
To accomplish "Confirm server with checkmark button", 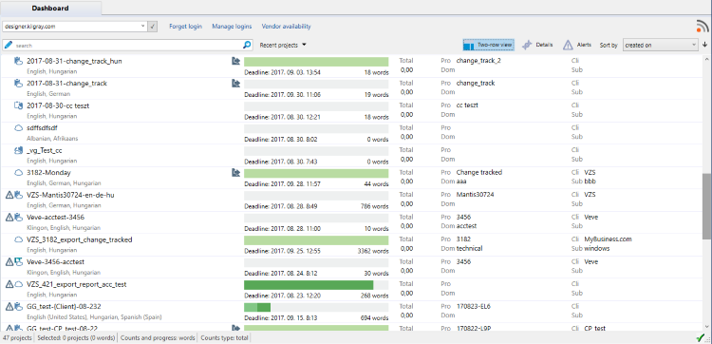I will [153, 27].
